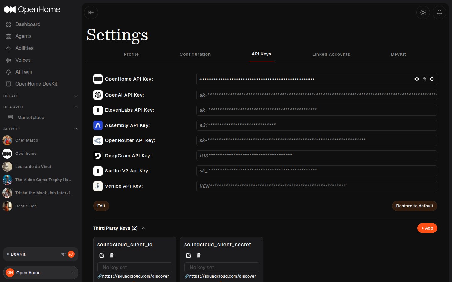Collapse the Third Party Keys section
Screen dimensions: 452x282
point(143,228)
